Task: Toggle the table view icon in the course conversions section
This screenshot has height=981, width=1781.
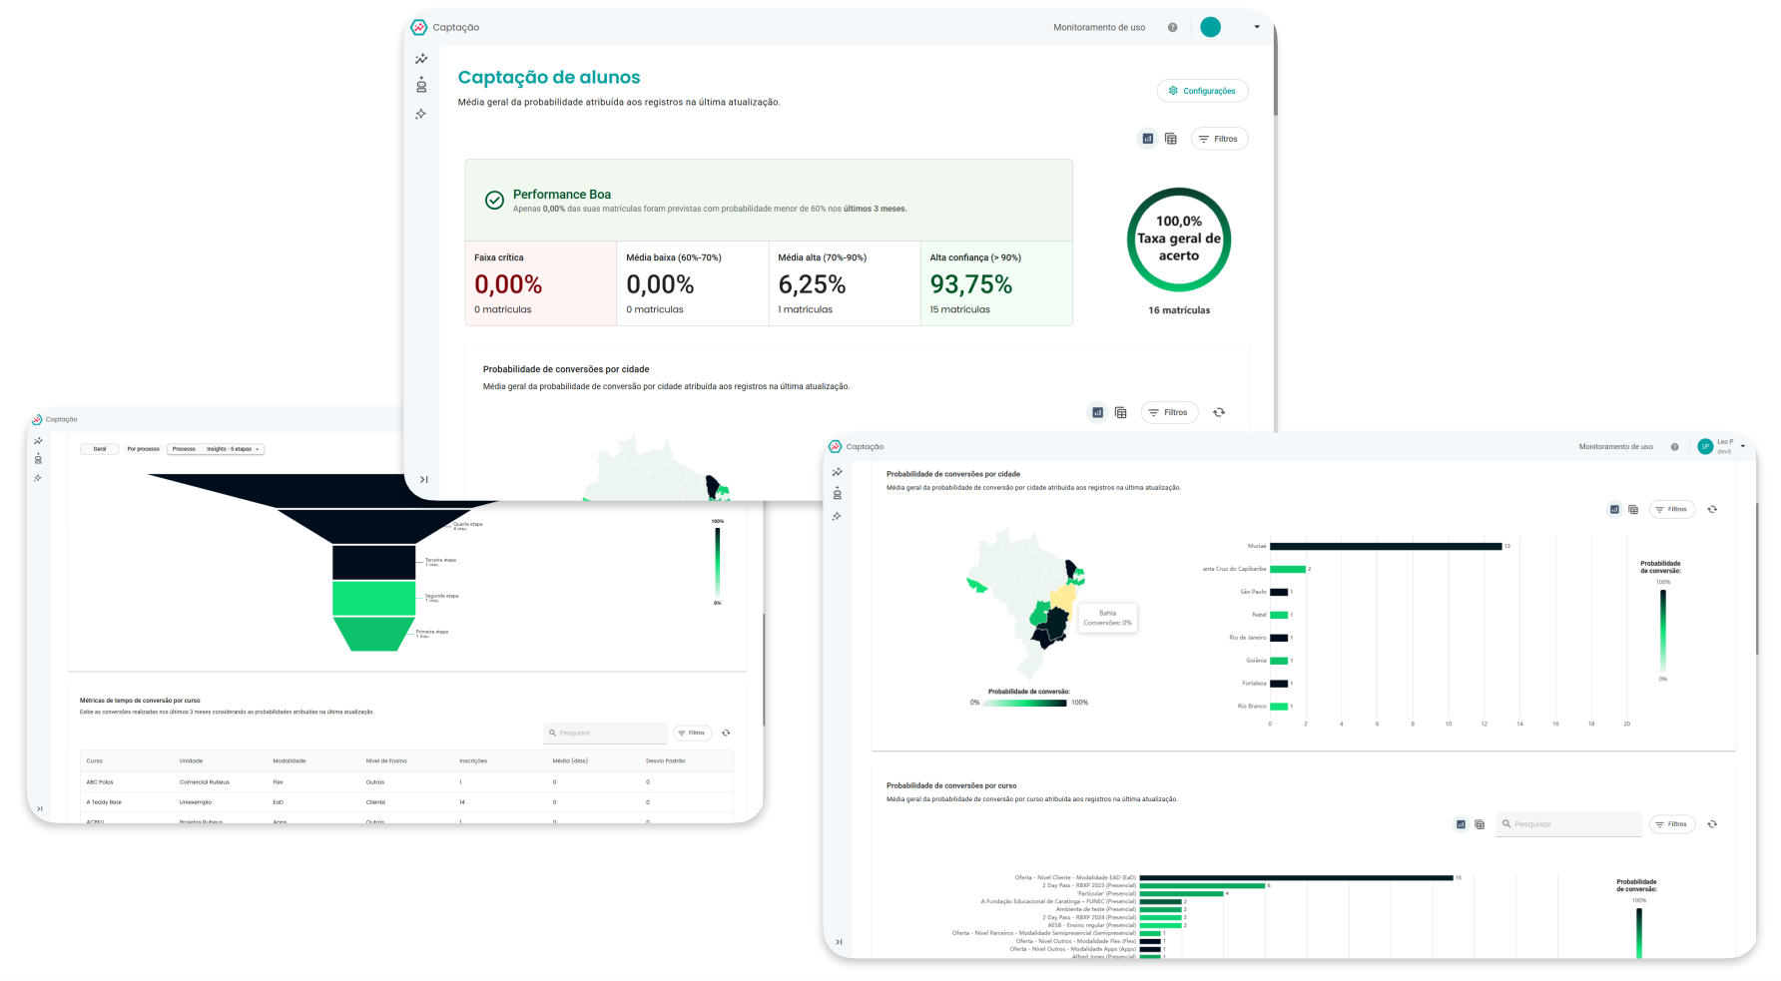Action: coord(1480,824)
